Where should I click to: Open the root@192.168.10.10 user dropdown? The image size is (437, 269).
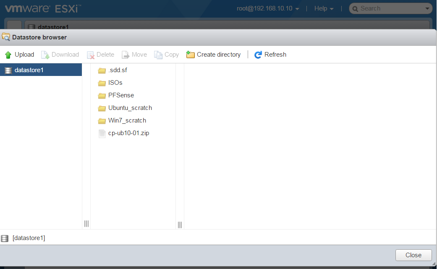[x=268, y=8]
